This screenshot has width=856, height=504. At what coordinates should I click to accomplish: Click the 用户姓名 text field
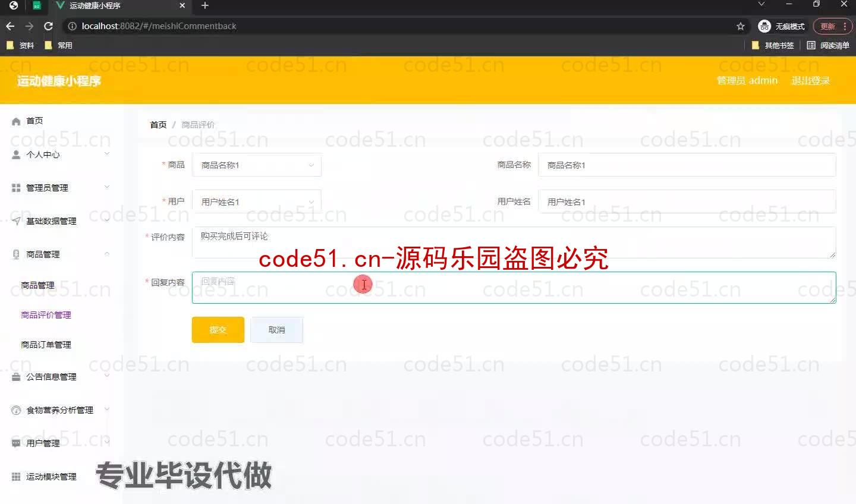687,202
